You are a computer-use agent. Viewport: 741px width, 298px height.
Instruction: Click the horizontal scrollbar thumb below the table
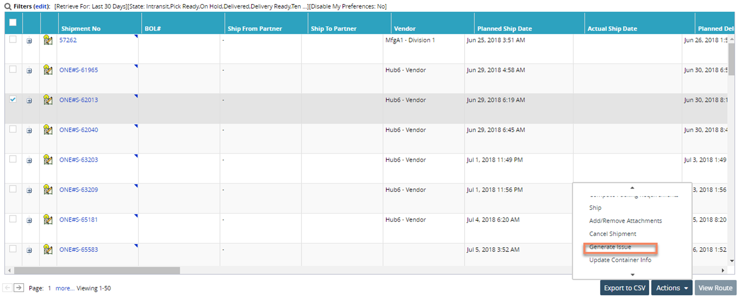pyautogui.click(x=97, y=270)
